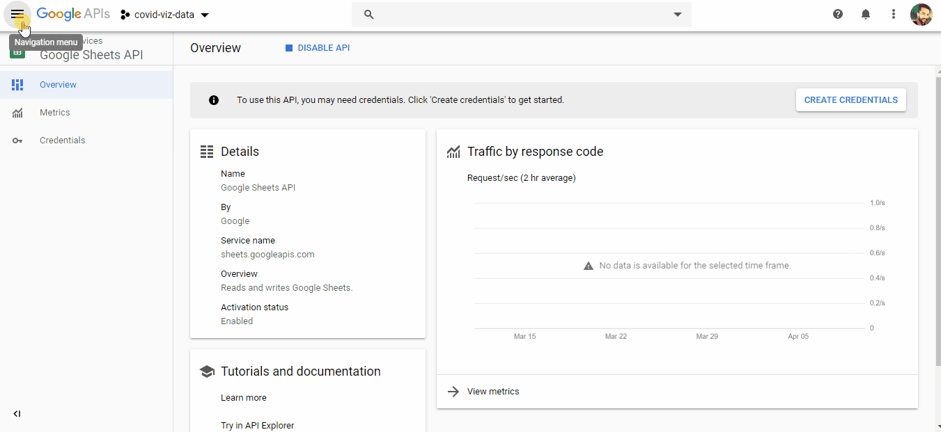Screen dimensions: 941x432
Task: Click the DISABLE API button
Action: [318, 48]
